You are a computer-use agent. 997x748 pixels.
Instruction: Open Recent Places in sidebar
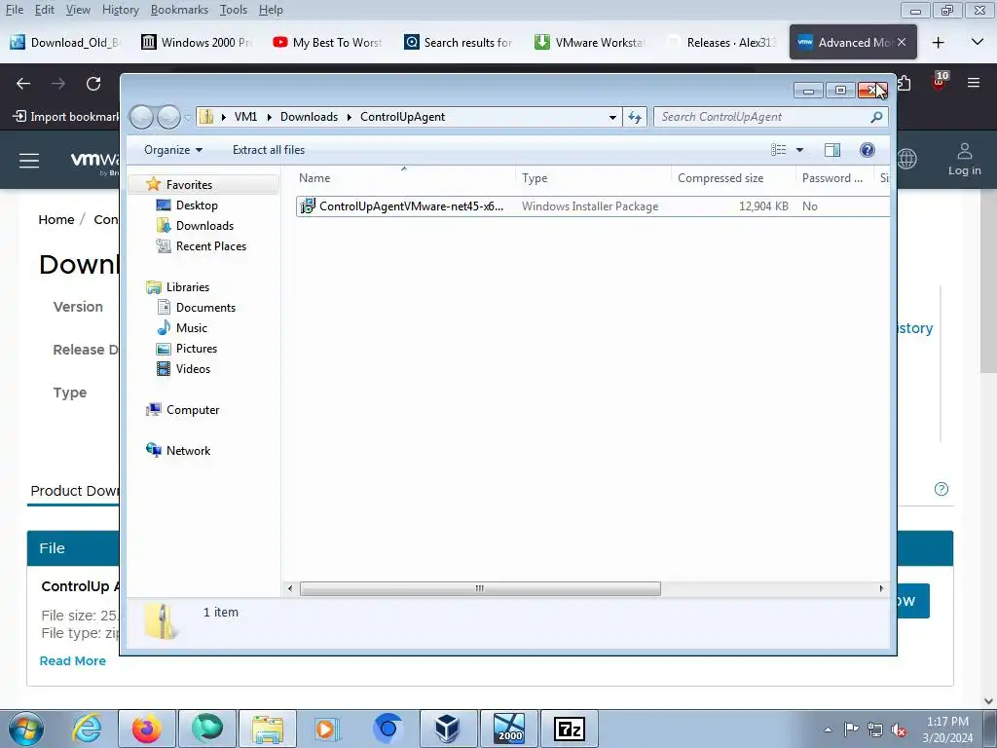(x=210, y=246)
